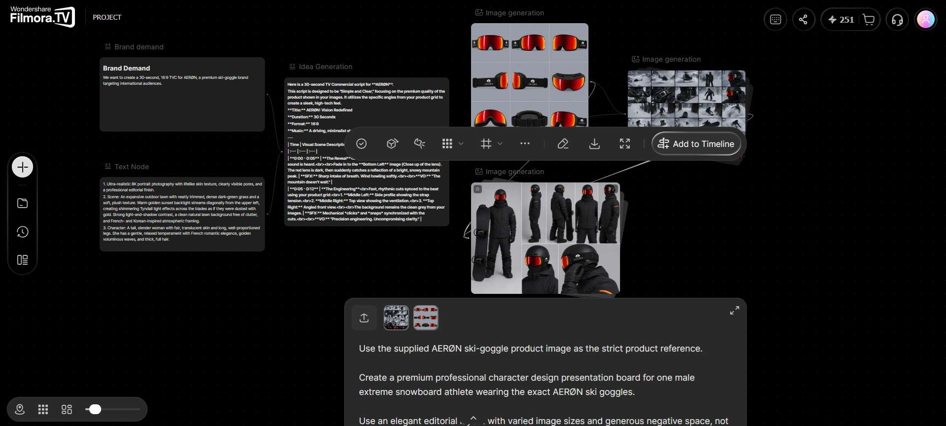Open the headset support icon
Viewport: 946px width, 426px height.
(x=897, y=20)
